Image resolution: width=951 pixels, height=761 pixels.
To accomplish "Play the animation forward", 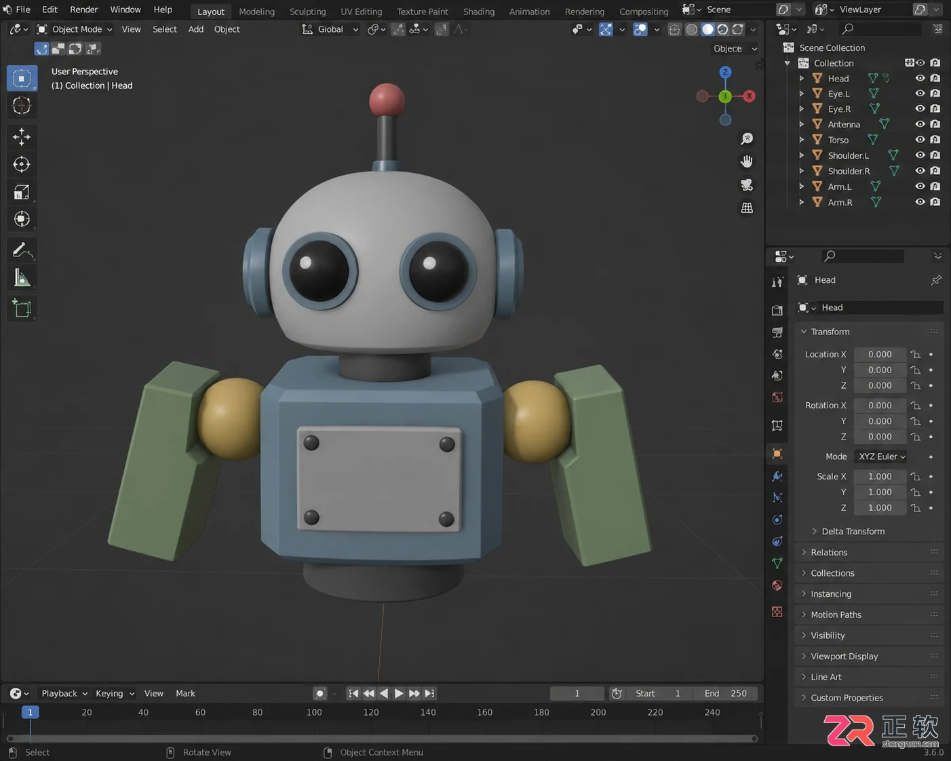I will (x=399, y=693).
